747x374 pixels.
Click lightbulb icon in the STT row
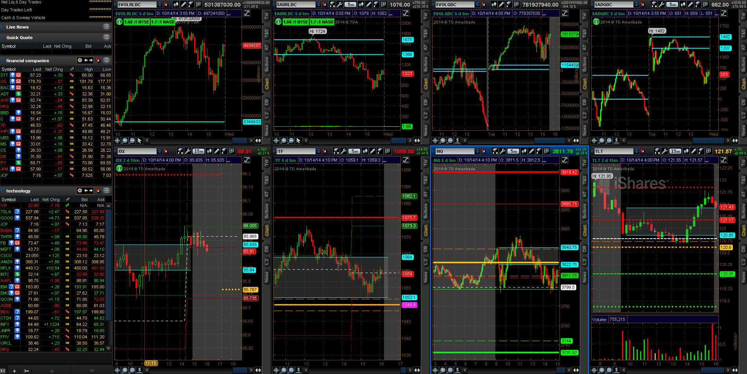(13, 75)
